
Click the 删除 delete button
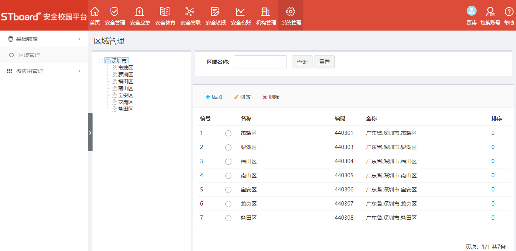pos(271,97)
